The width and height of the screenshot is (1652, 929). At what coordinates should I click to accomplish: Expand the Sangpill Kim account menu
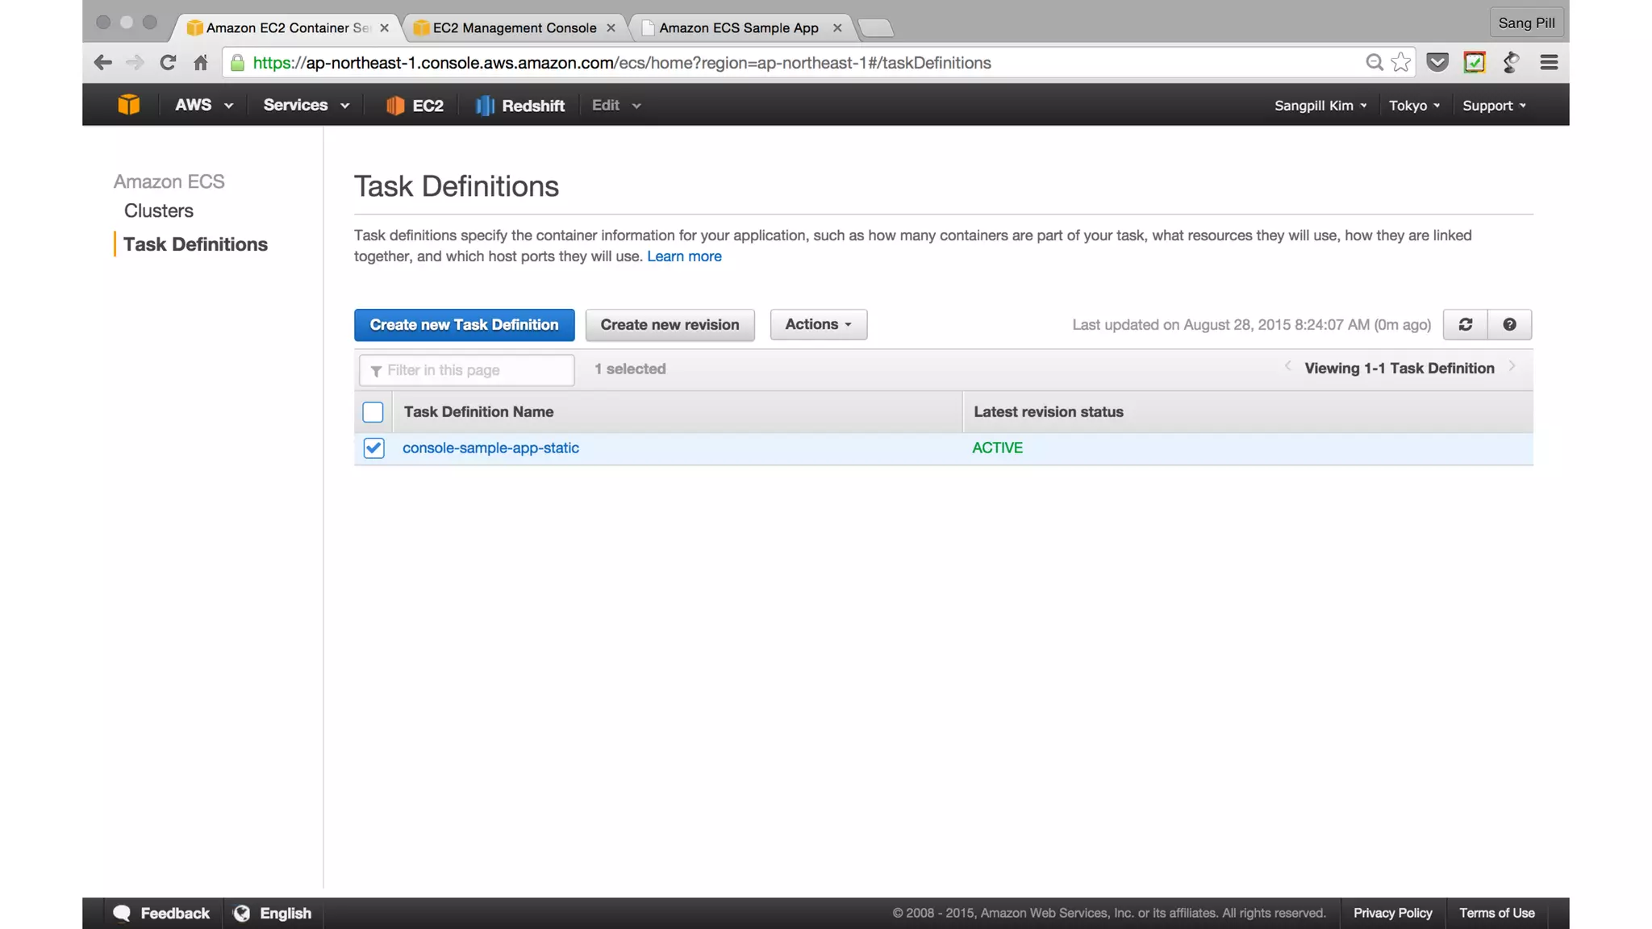[1320, 106]
